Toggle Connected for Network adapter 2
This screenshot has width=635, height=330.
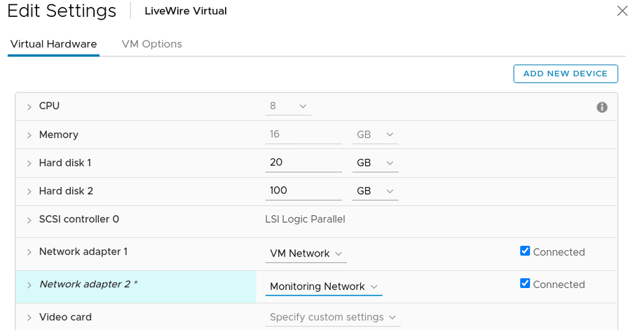(525, 284)
